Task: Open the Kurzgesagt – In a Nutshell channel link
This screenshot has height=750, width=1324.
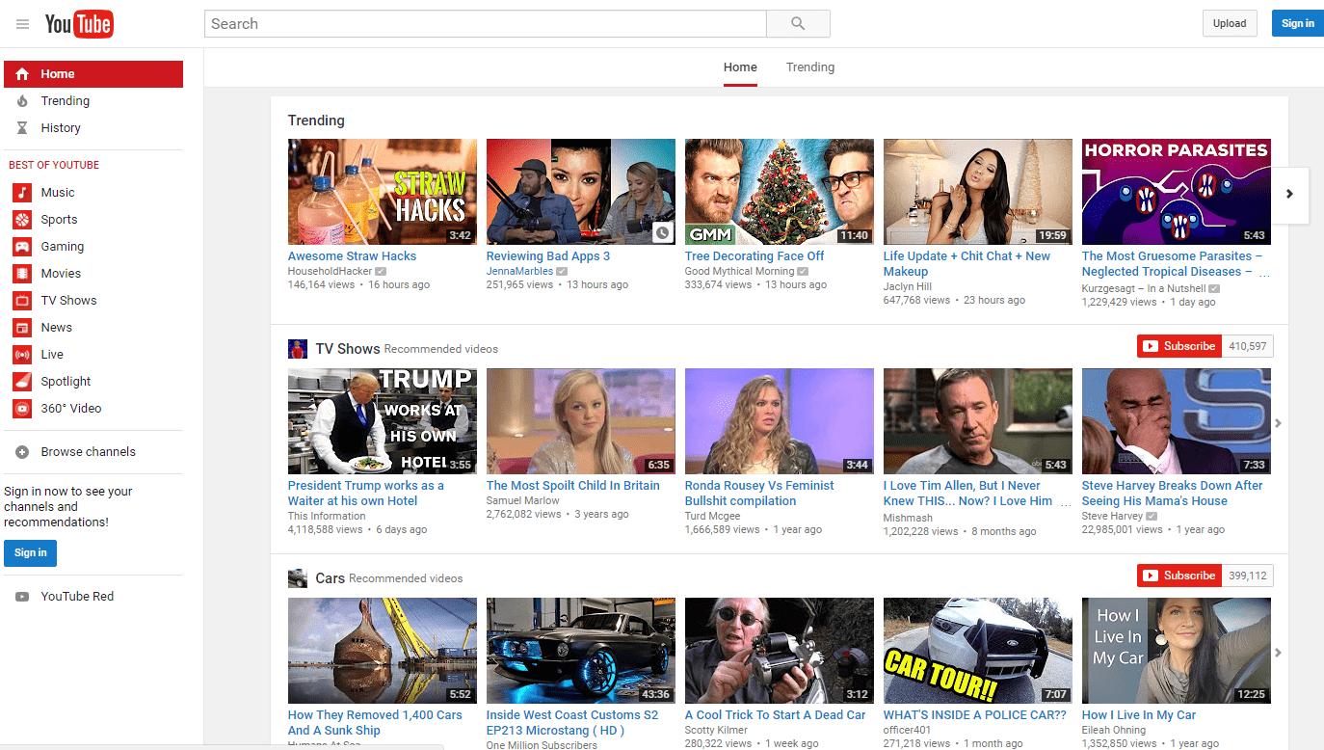Action: (1144, 288)
